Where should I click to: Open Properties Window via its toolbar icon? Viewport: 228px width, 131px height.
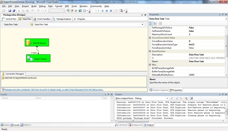tap(72, 11)
